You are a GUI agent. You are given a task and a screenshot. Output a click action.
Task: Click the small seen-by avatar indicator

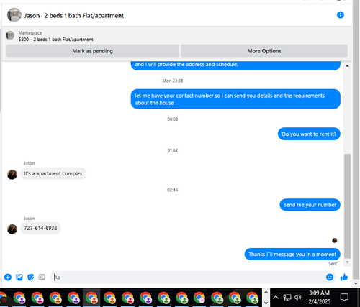[334, 240]
